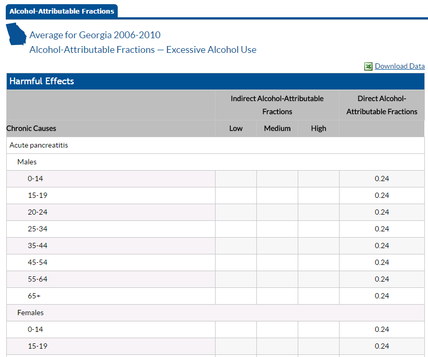The image size is (428, 357).
Task: Click the Females subgroup row
Action: (x=216, y=313)
